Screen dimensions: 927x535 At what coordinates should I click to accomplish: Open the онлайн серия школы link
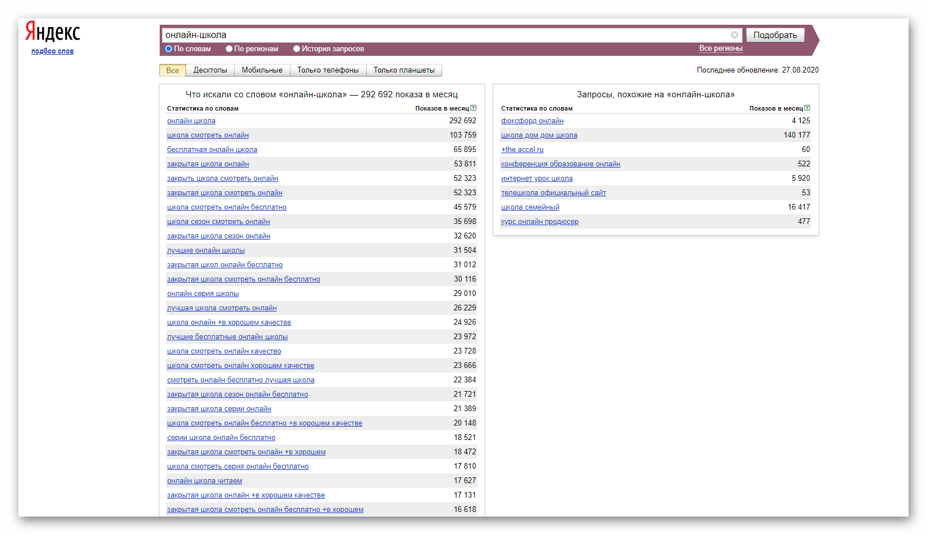pyautogui.click(x=203, y=294)
